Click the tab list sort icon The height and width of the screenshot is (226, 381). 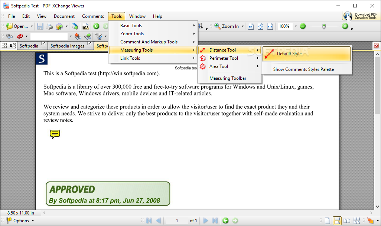click(13, 46)
